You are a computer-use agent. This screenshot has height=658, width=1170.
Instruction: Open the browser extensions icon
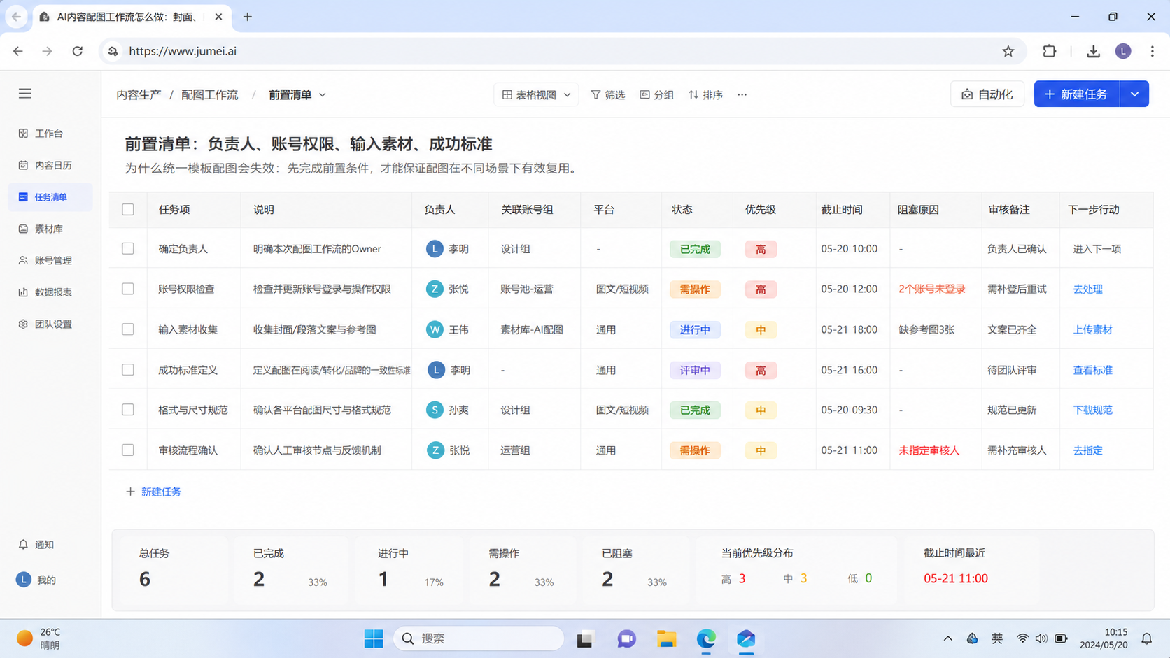click(1049, 51)
